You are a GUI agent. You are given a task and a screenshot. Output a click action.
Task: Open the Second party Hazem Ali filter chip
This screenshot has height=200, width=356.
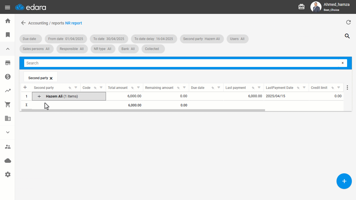[x=202, y=39]
